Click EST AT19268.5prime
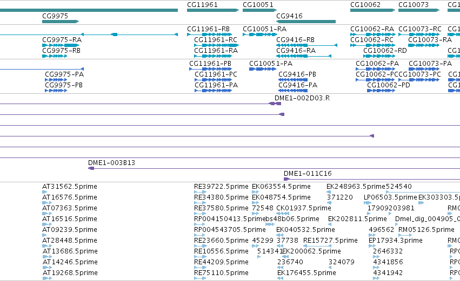The image size is (460, 281). pos(47,279)
